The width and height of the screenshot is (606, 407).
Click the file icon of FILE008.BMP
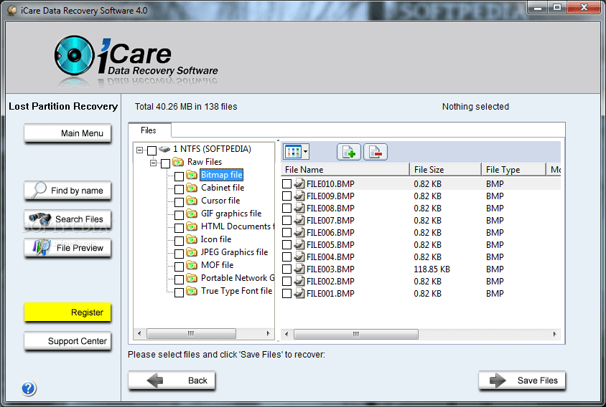point(299,209)
